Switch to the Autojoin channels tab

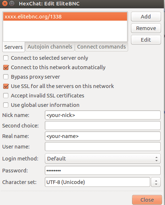click(x=50, y=47)
